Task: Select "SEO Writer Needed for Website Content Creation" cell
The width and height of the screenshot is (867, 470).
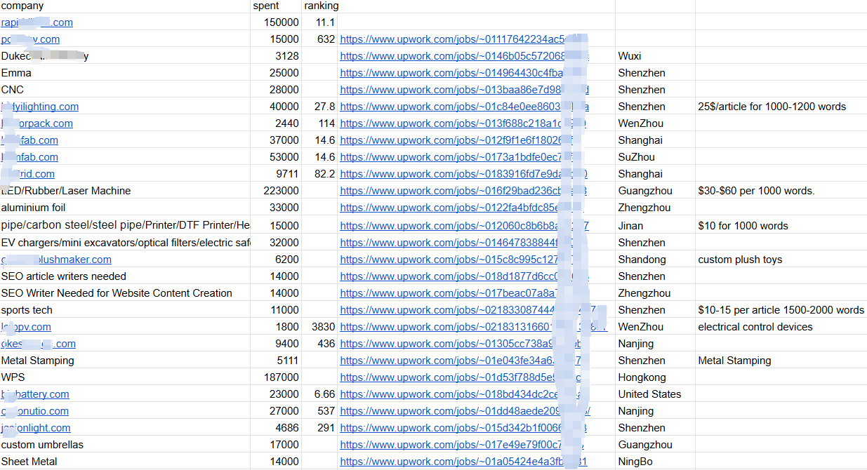Action: coord(125,293)
